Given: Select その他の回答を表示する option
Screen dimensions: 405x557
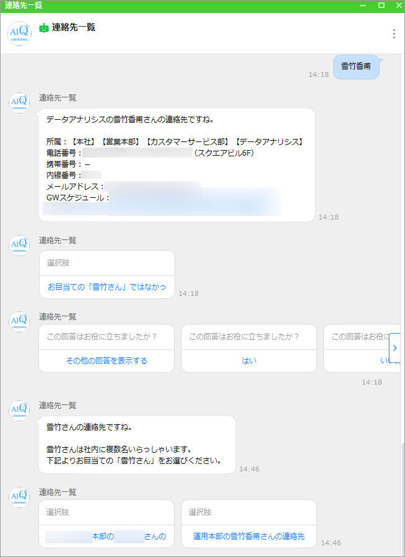Looking at the screenshot, I should pyautogui.click(x=107, y=360).
